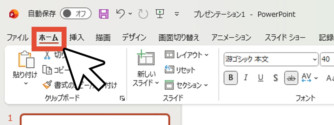The width and height of the screenshot is (334, 125).
Task: Select the ホーム tab
Action: click(49, 38)
